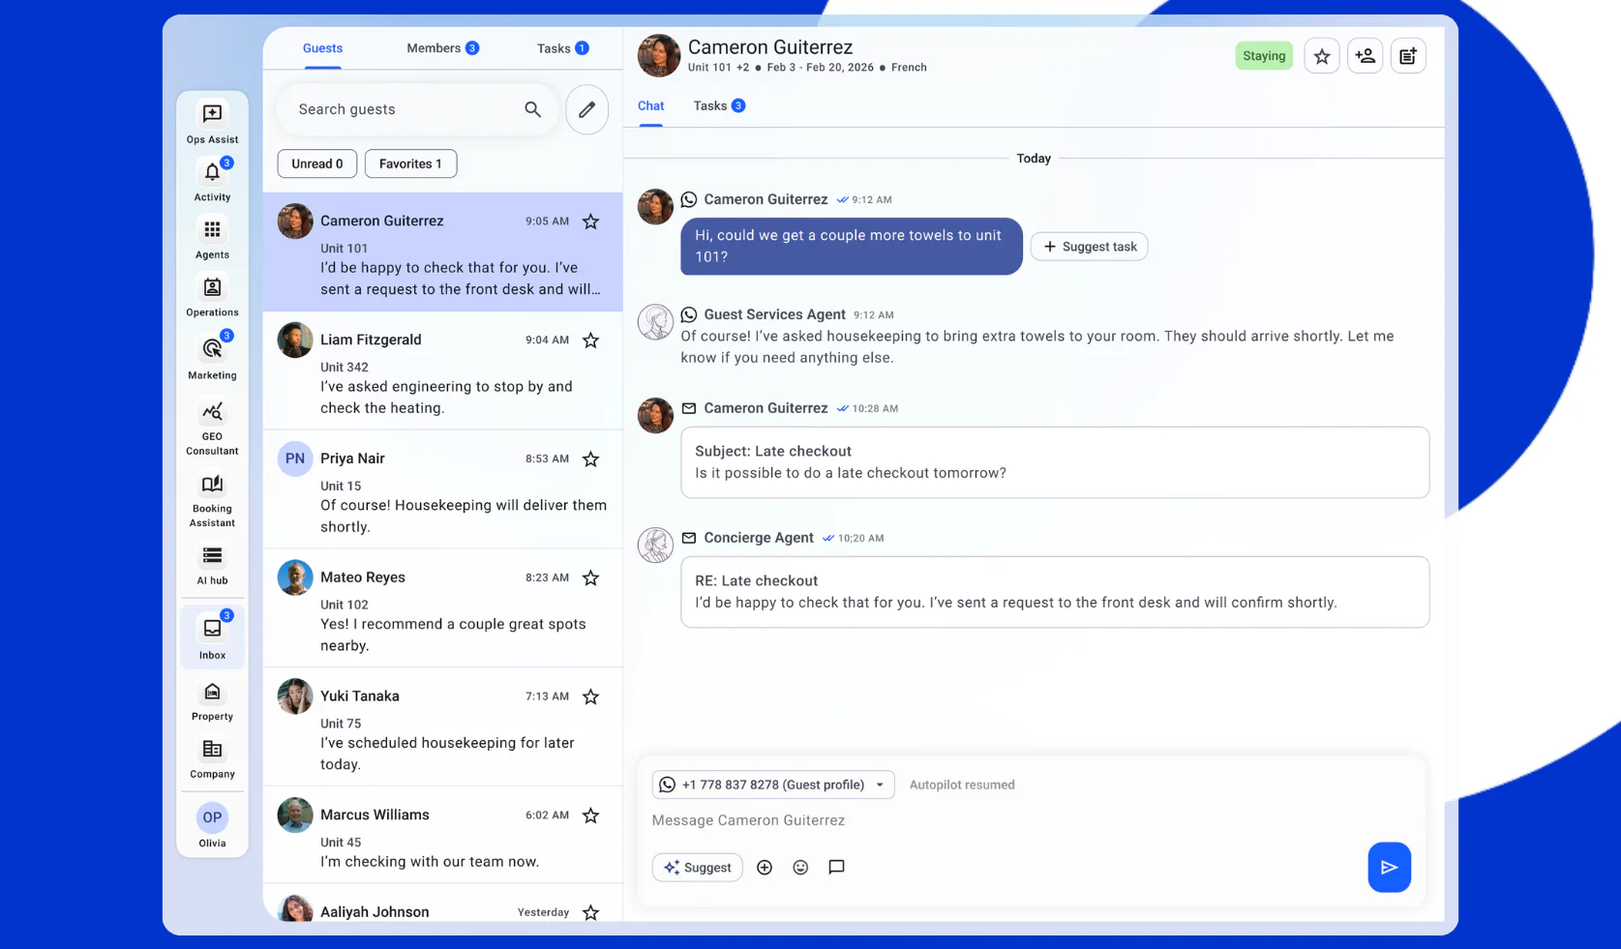Image resolution: width=1621 pixels, height=949 pixels.
Task: Switch to the Guests tab
Action: coord(322,48)
